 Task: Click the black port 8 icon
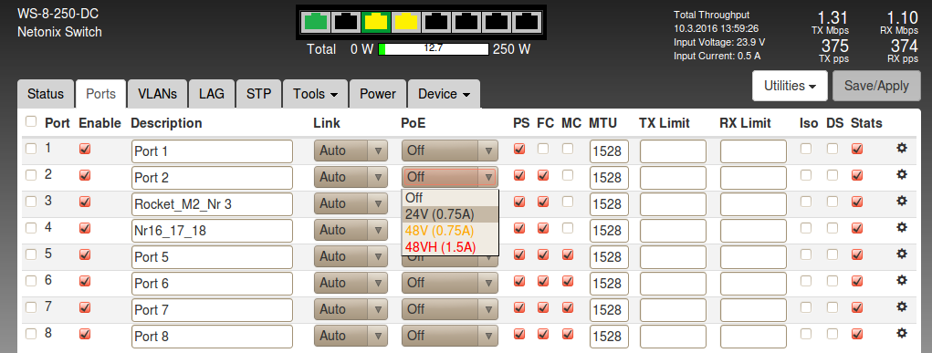526,23
